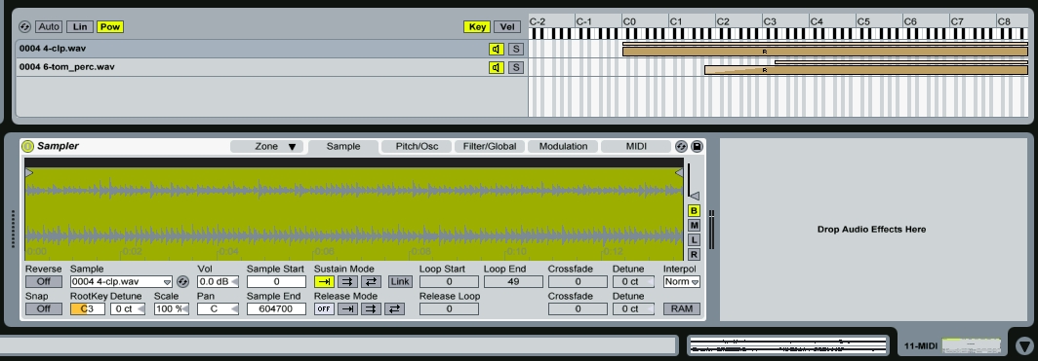Image resolution: width=1038 pixels, height=361 pixels.
Task: Toggle the Link button
Action: [399, 282]
